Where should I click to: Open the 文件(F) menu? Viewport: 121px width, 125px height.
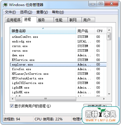coord(10,12)
